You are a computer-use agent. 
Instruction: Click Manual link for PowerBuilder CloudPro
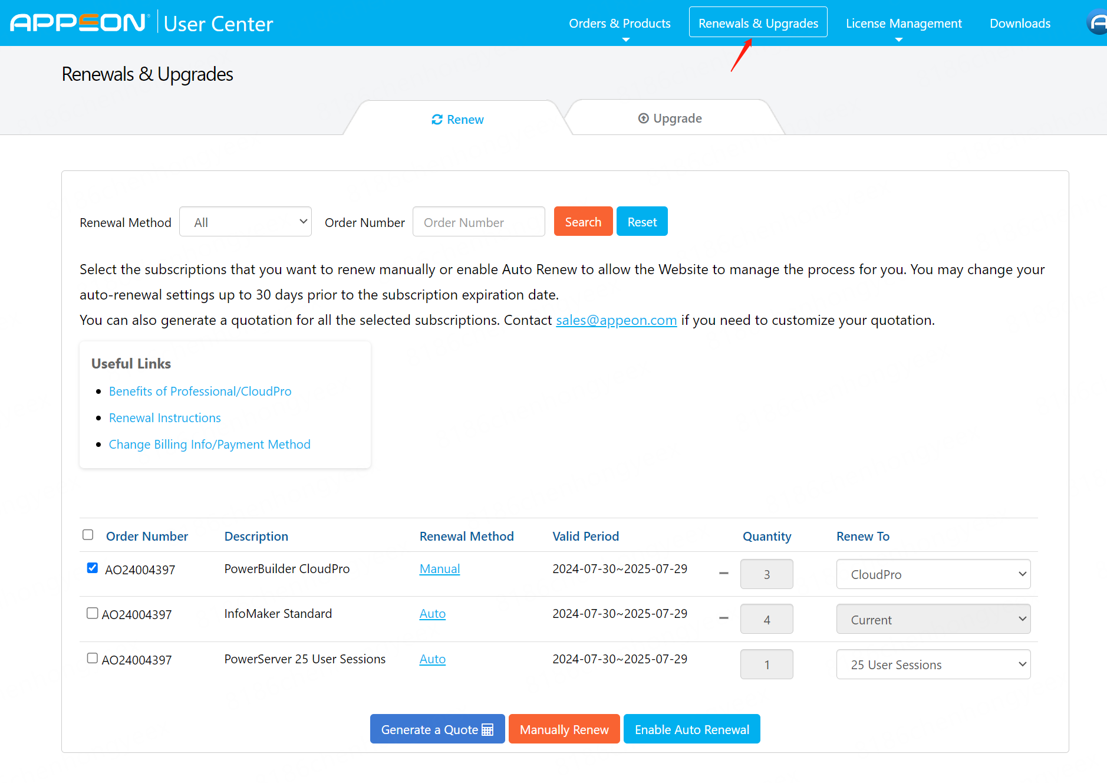tap(439, 569)
